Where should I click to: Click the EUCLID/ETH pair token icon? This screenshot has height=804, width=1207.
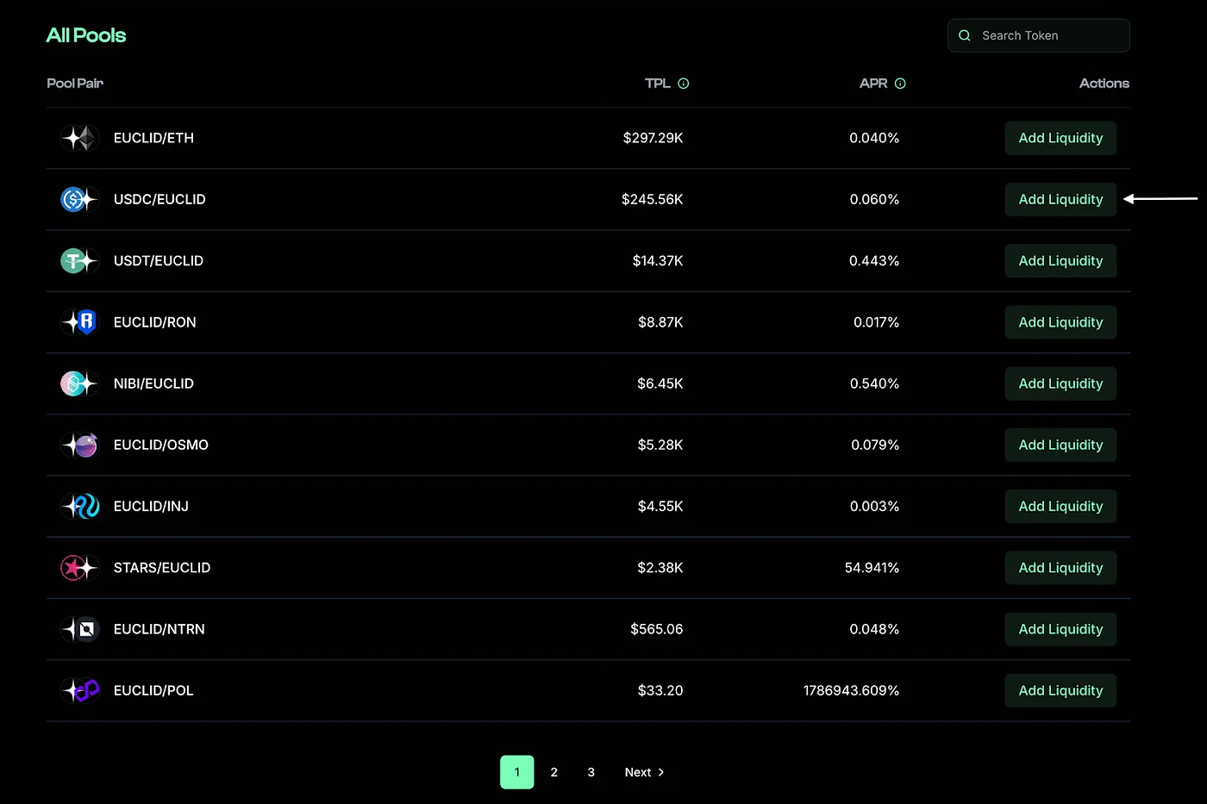(79, 138)
